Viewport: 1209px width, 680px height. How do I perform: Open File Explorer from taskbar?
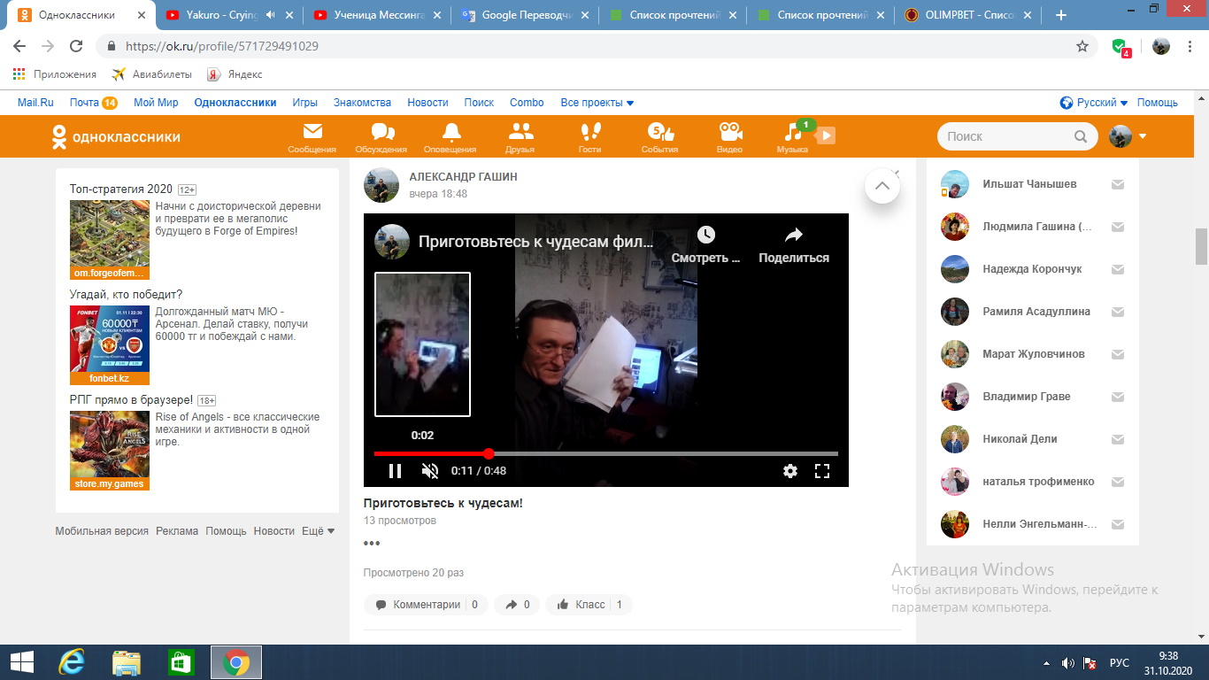tap(127, 662)
